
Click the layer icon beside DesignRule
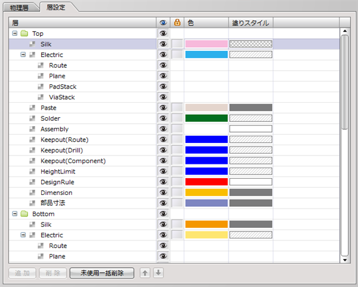pos(33,182)
